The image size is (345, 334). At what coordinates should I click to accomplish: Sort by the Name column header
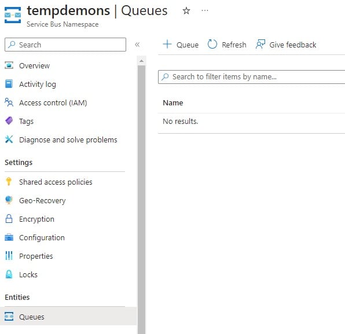tap(172, 103)
